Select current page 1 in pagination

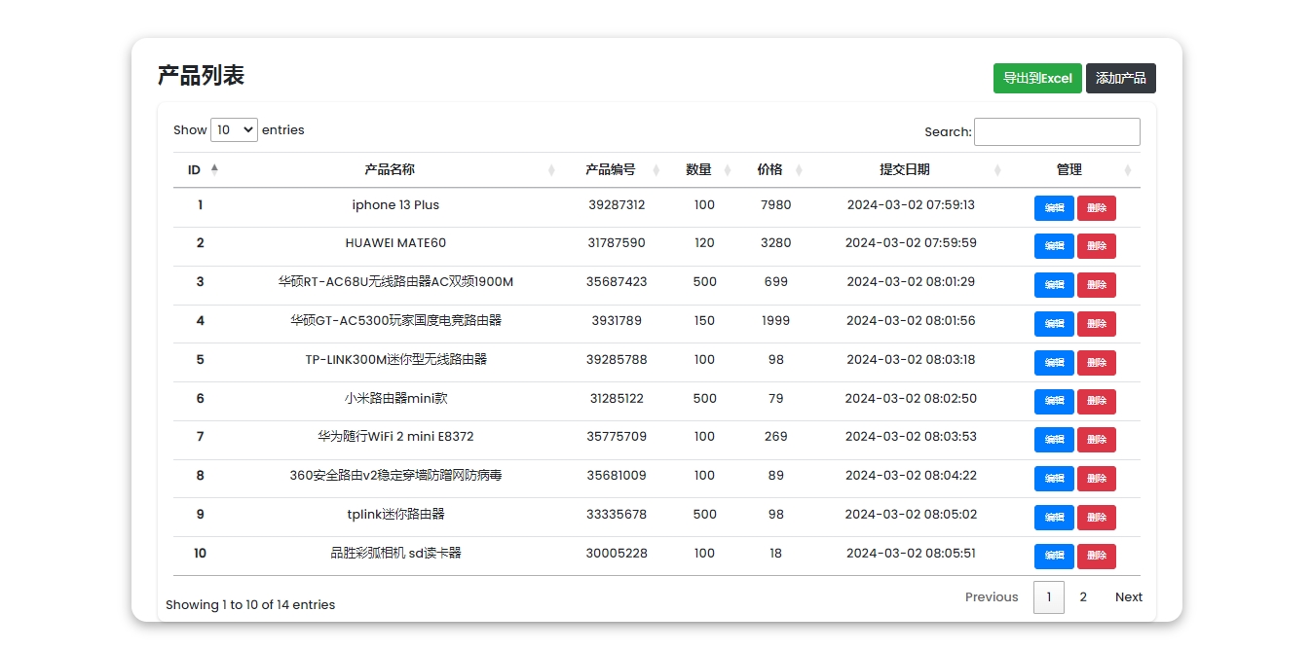[x=1048, y=597]
